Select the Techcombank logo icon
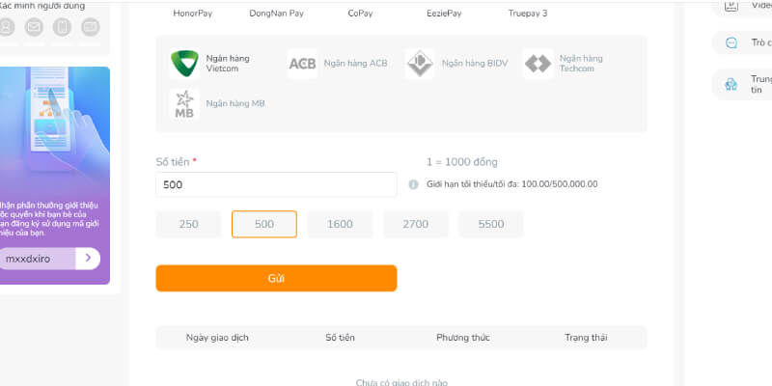 pos(538,64)
